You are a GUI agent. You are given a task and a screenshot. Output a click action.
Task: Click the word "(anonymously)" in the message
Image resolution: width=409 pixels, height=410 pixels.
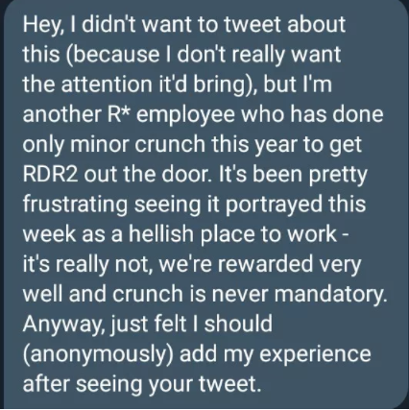pyautogui.click(x=98, y=355)
